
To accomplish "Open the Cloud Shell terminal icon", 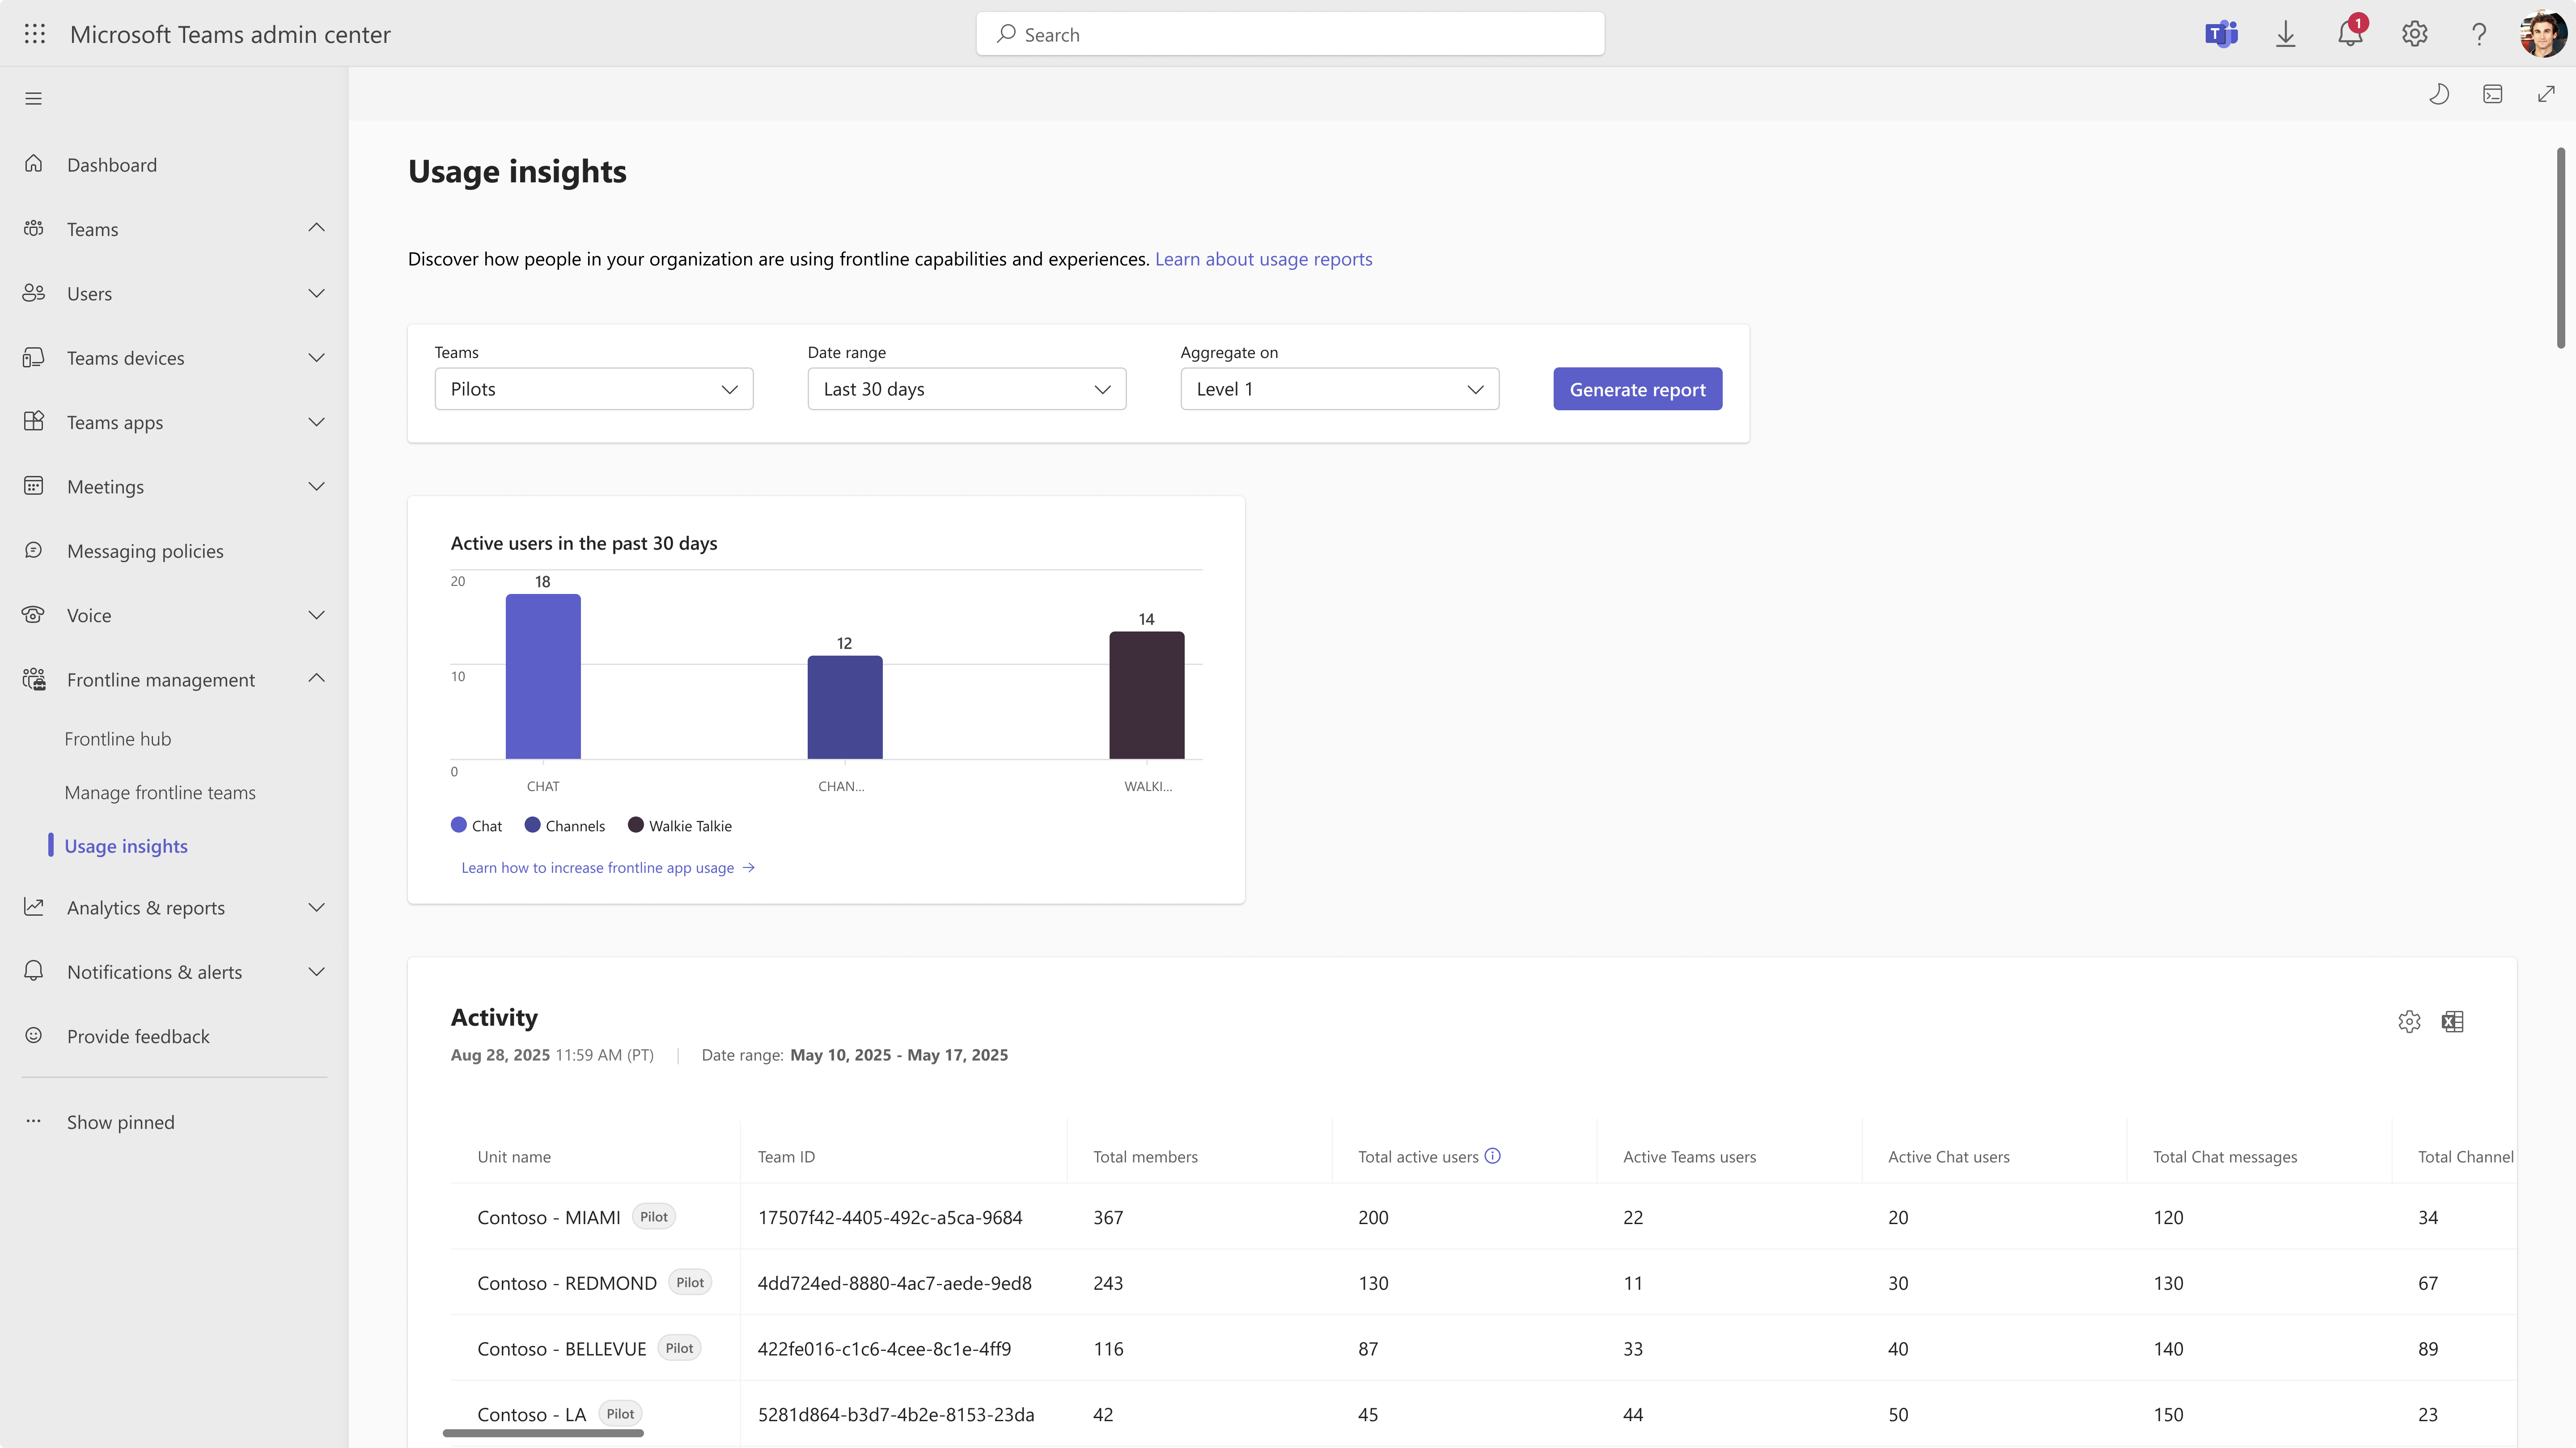I will [2493, 94].
